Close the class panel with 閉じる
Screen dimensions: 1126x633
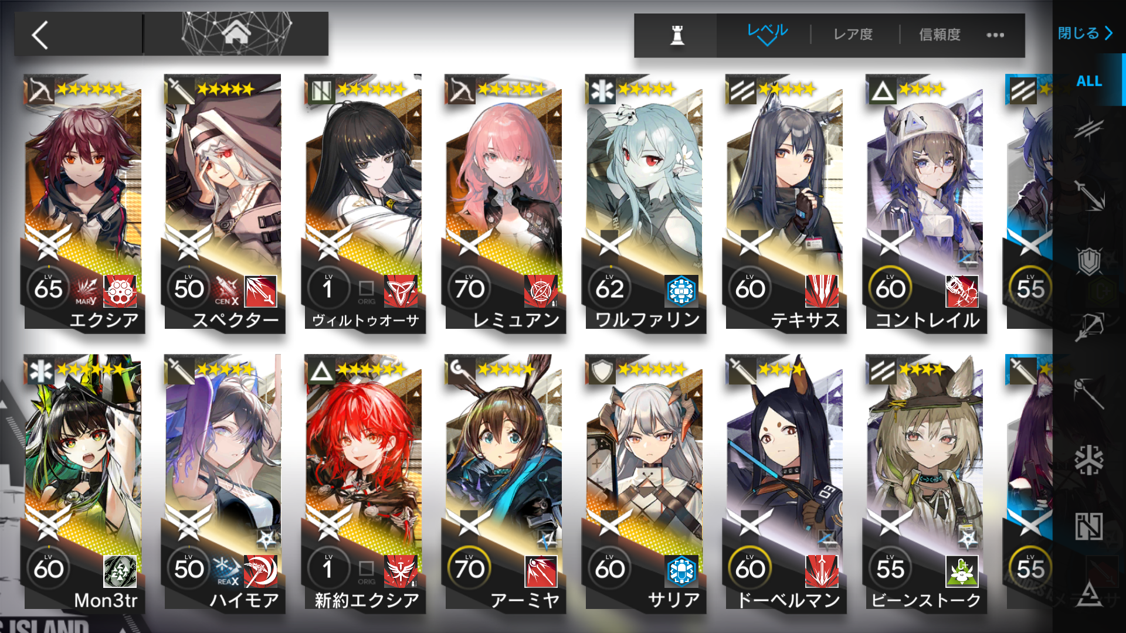coord(1085,33)
